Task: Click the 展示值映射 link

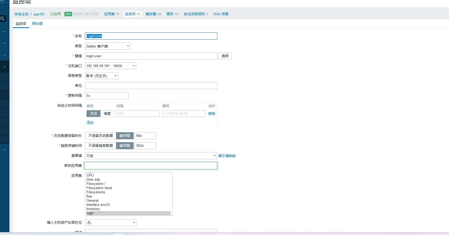Action: (227, 156)
